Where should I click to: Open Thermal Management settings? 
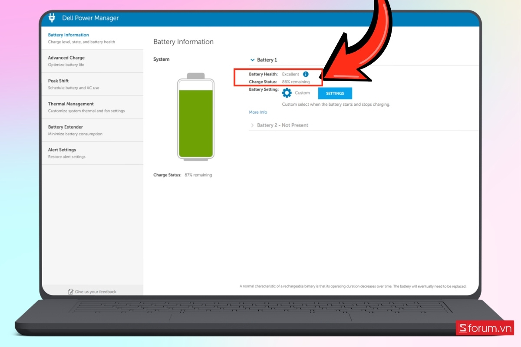click(x=92, y=107)
